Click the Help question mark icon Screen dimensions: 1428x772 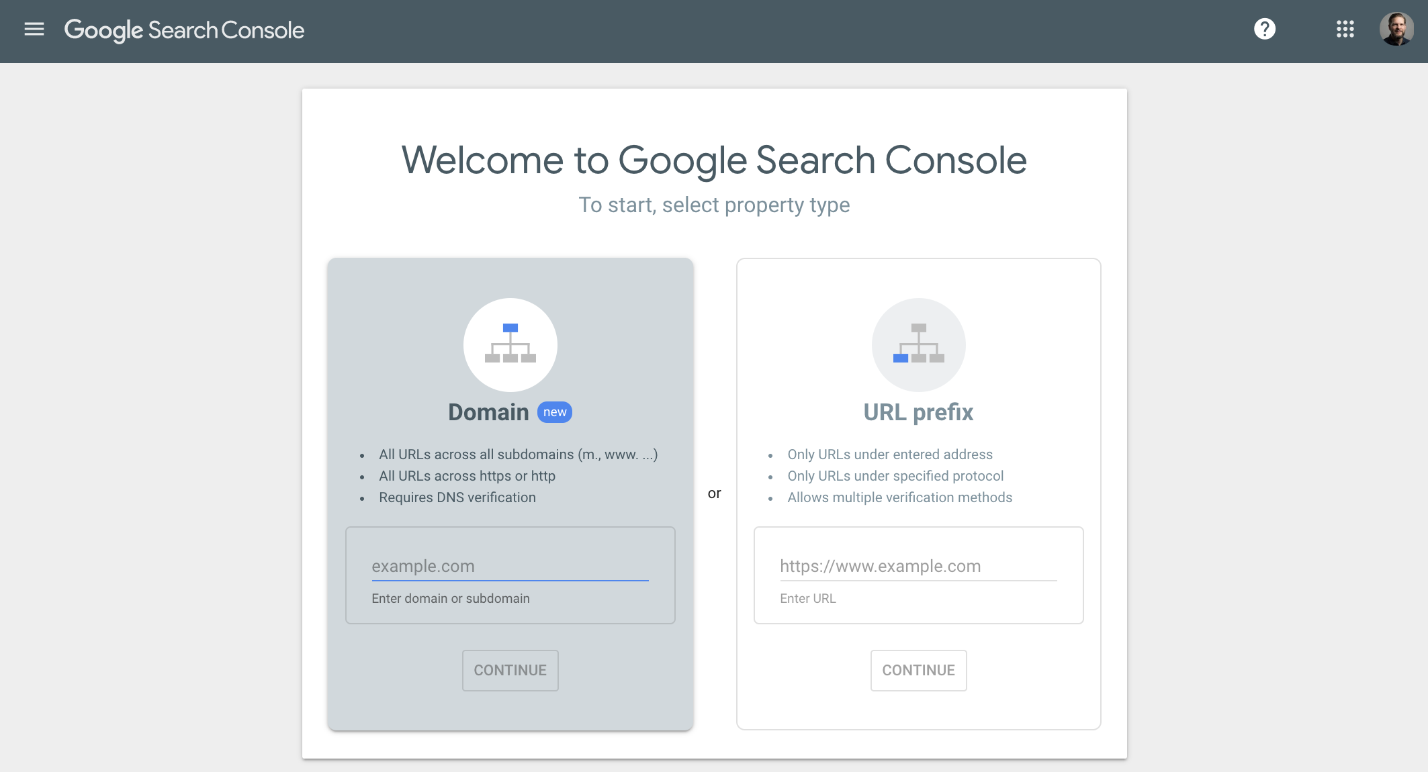point(1265,30)
